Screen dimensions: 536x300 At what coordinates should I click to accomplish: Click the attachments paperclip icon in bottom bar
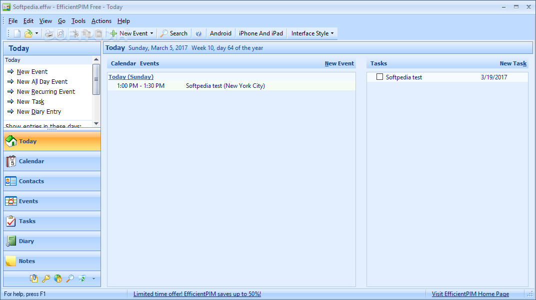point(33,279)
